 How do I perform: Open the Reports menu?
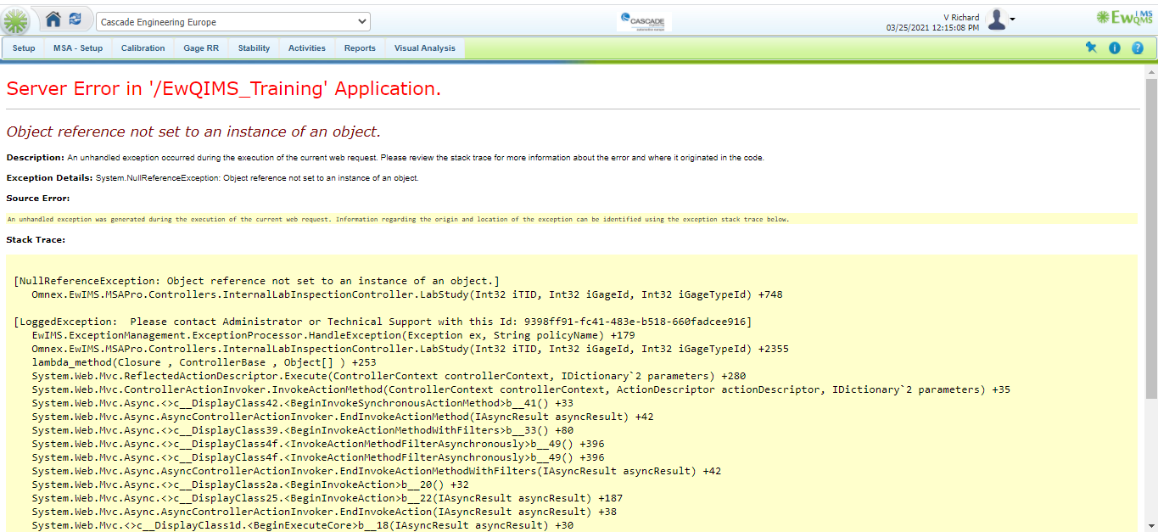tap(360, 48)
